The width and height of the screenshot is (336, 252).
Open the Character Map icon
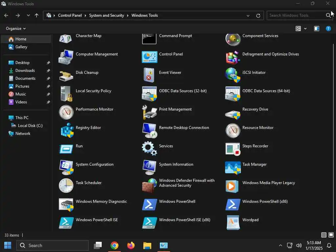66,39
